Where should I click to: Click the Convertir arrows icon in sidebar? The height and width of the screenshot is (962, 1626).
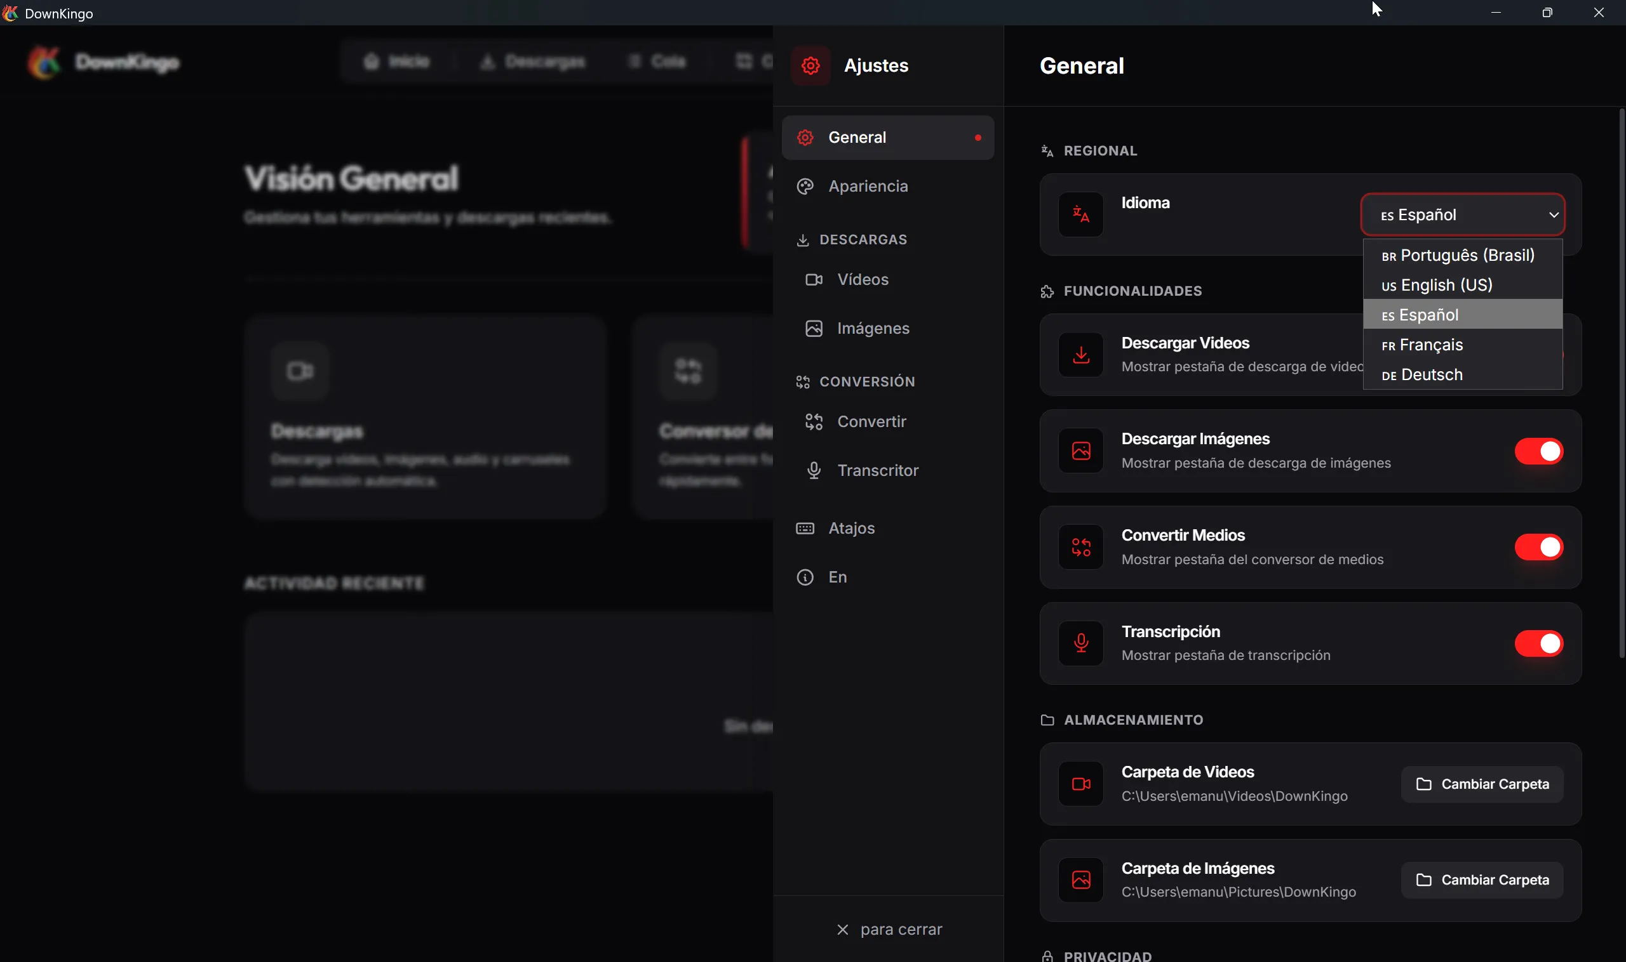pos(814,421)
